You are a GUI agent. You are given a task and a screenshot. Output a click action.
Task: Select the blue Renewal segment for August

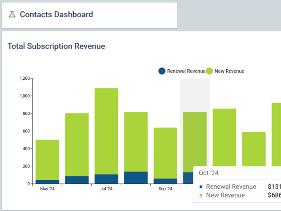pos(136,178)
